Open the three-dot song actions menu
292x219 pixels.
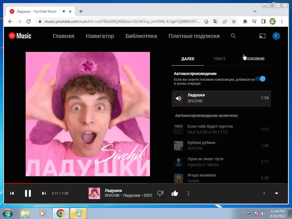(x=188, y=193)
